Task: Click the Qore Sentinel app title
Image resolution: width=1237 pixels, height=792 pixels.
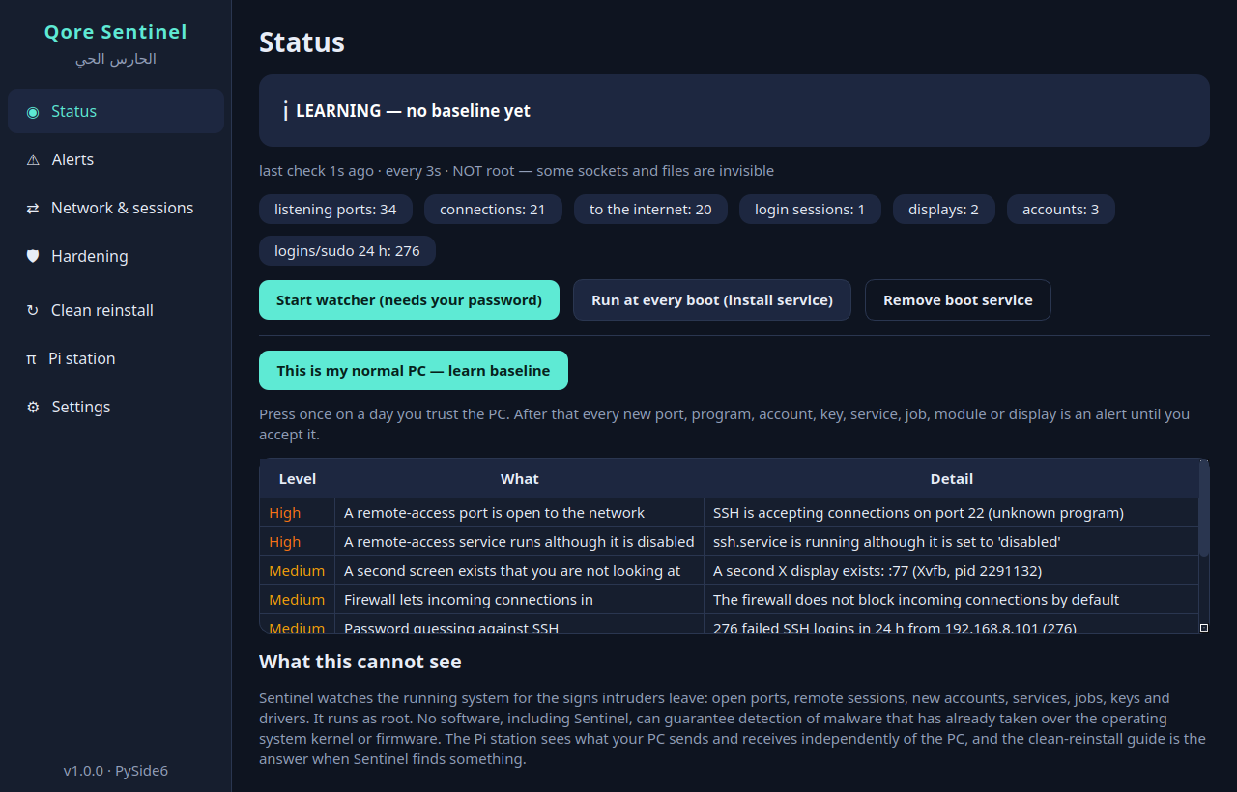Action: click(116, 32)
